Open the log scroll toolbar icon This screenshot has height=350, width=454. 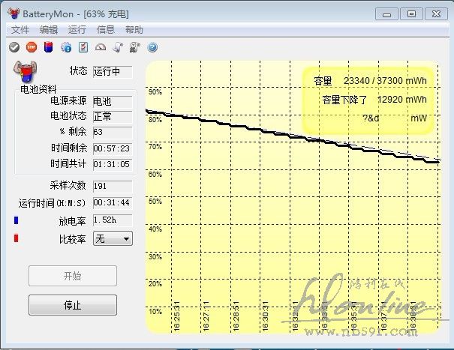tap(118, 47)
